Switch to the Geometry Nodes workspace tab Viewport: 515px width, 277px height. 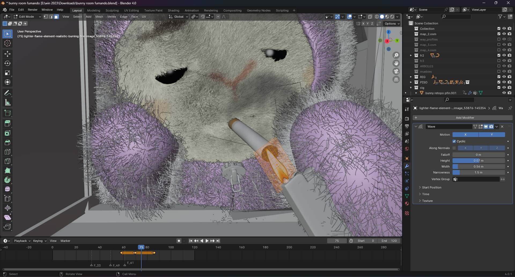click(259, 10)
